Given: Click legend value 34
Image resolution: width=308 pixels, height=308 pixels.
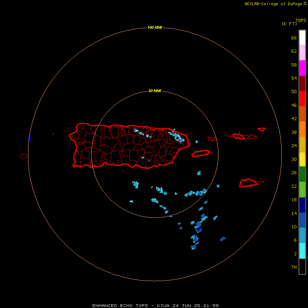Looking at the screenshot, I should click(x=294, y=145).
